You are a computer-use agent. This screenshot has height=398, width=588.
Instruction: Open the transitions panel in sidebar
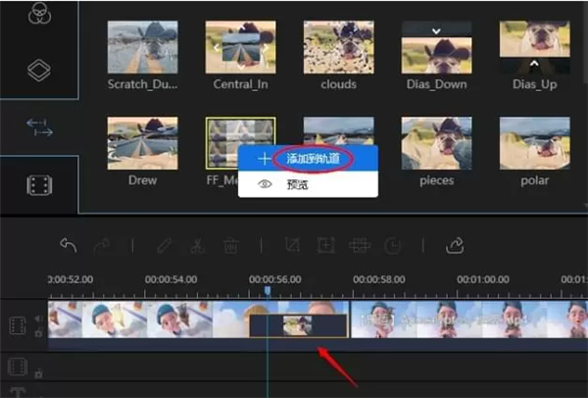(40, 127)
